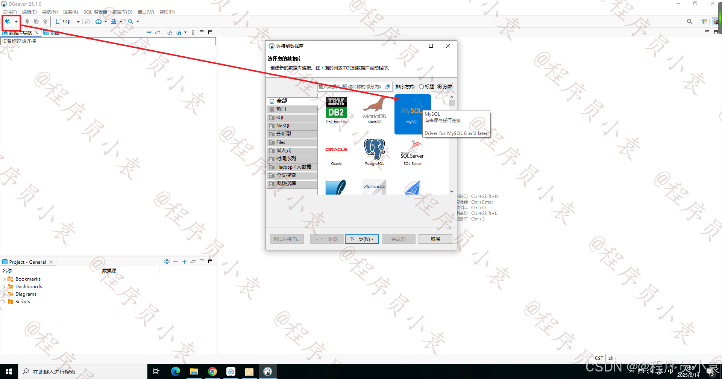Click the disconnect plug icon in toolbar
Image resolution: width=722 pixels, height=379 pixels.
(x=45, y=21)
